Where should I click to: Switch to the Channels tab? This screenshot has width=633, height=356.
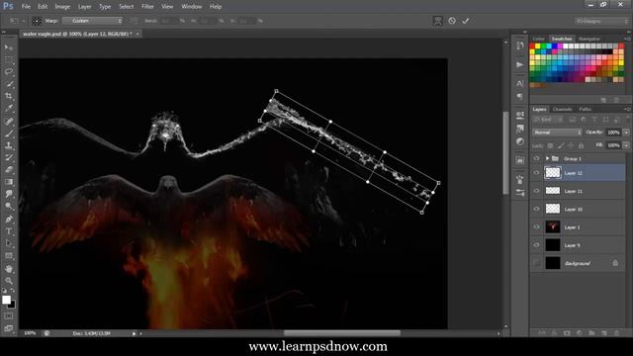point(563,110)
